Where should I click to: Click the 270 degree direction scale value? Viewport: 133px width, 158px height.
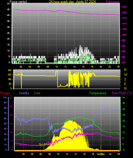[x=10, y=75]
